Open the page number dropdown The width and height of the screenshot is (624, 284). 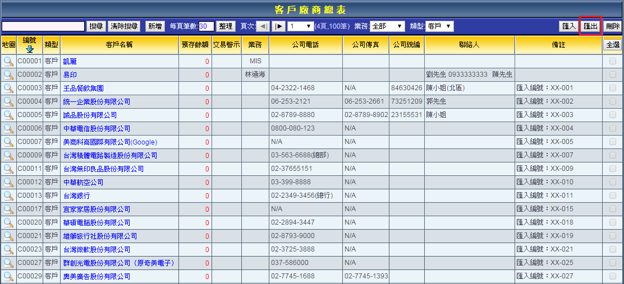[x=300, y=26]
